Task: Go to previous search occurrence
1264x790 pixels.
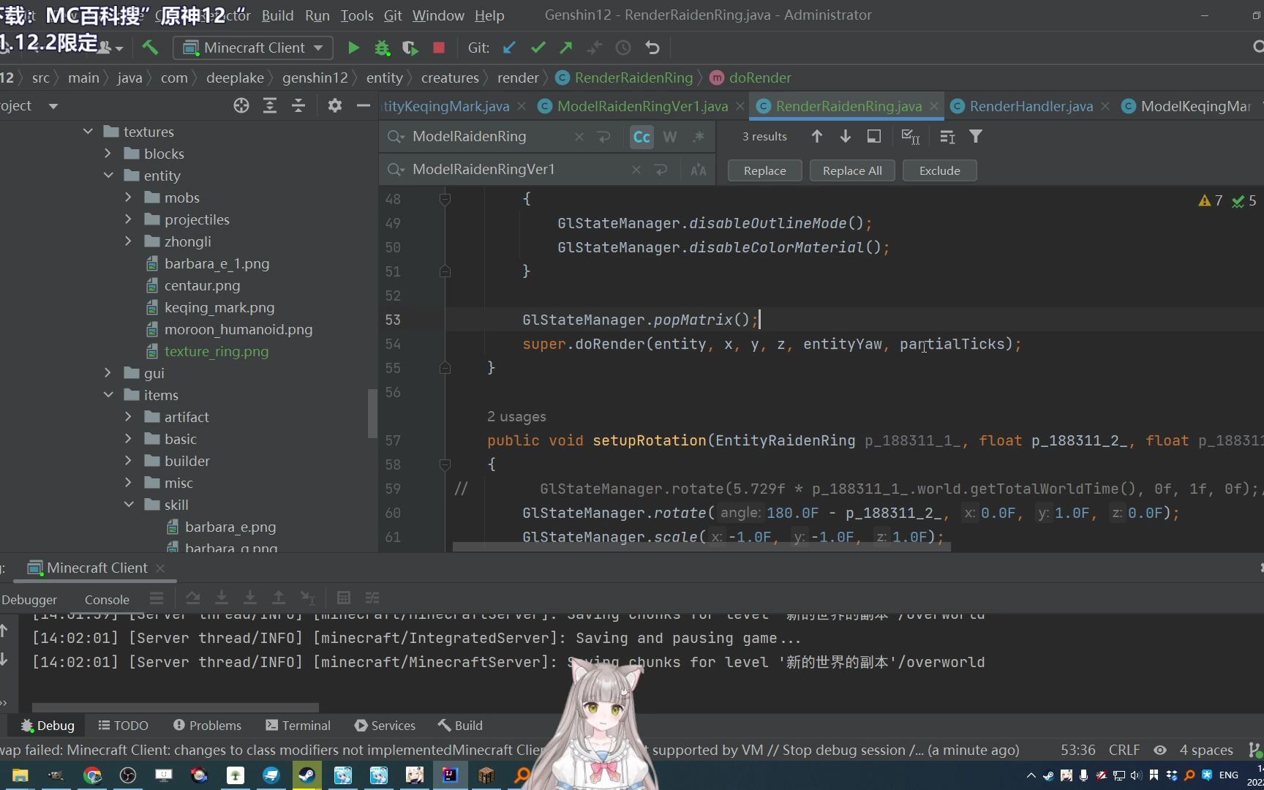Action: [817, 136]
